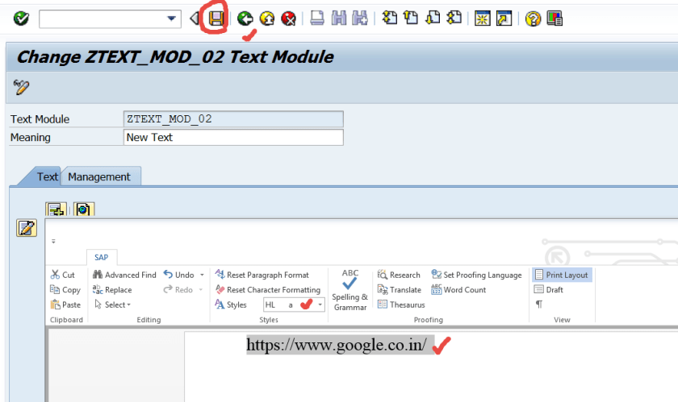
Task: Go to Last Page icon
Action: point(454,19)
